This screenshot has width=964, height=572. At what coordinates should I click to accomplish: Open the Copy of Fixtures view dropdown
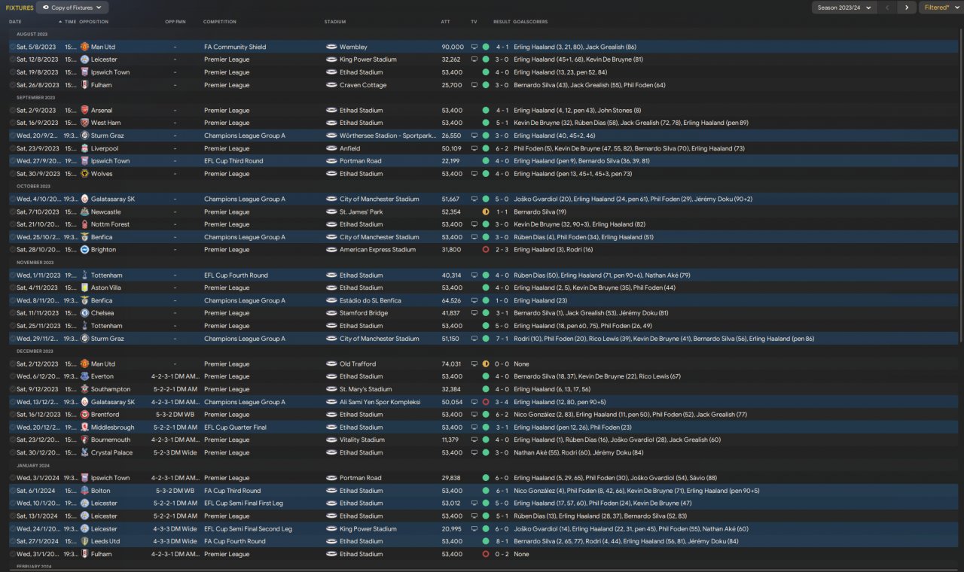click(x=73, y=8)
